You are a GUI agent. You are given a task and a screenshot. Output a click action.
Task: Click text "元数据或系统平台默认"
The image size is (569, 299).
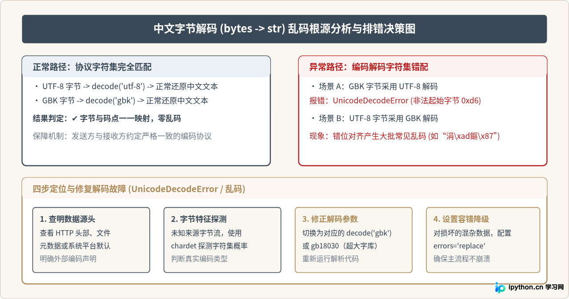click(75, 246)
